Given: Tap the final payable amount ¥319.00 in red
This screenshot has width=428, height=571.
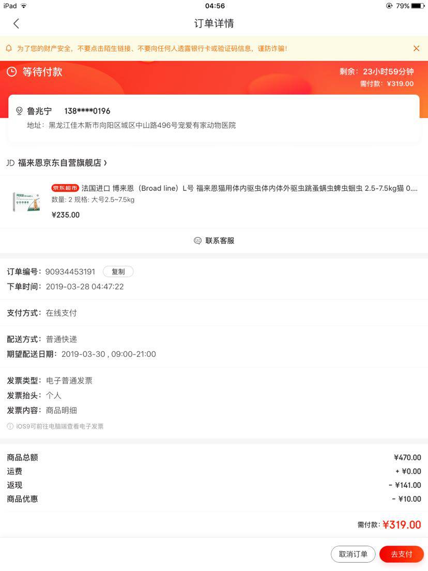Looking at the screenshot, I should pyautogui.click(x=402, y=525).
